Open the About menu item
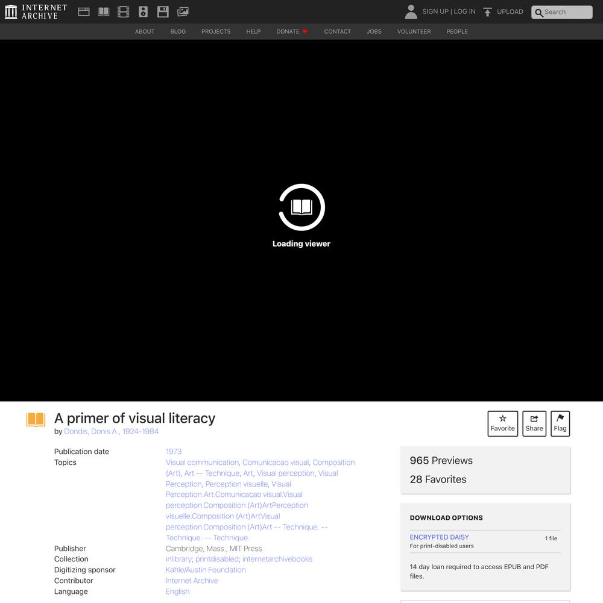This screenshot has width=603, height=603. point(145,31)
